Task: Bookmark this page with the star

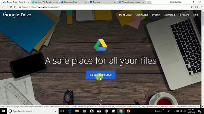Action: click(x=192, y=7)
